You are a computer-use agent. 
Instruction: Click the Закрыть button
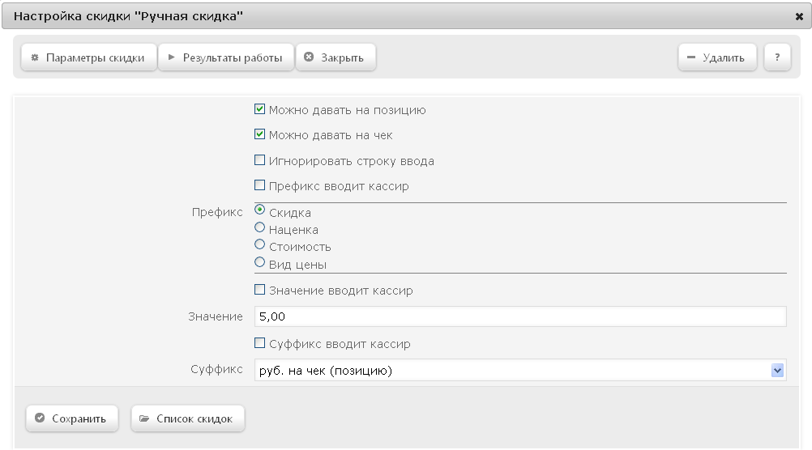pos(335,57)
